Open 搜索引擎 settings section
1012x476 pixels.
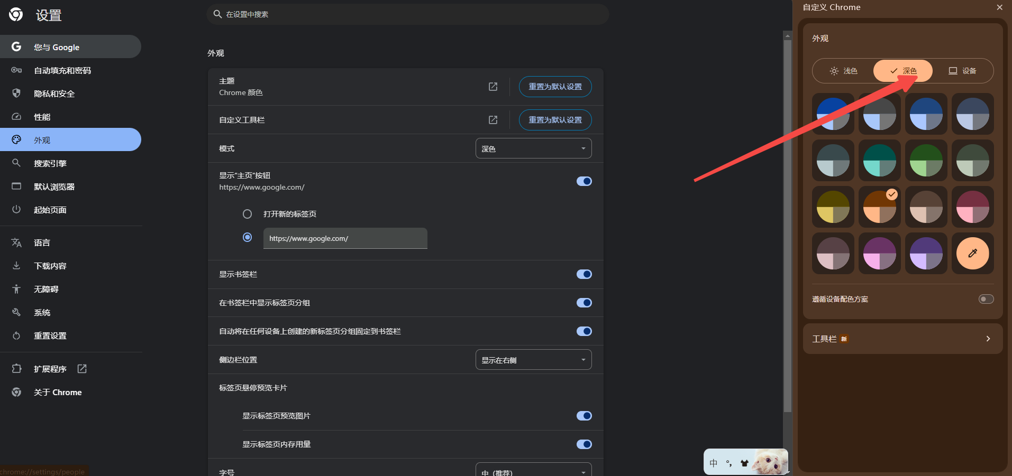coord(70,163)
